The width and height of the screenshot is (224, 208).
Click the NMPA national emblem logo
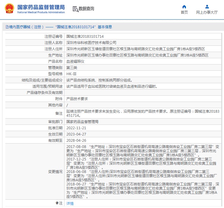(9, 8)
